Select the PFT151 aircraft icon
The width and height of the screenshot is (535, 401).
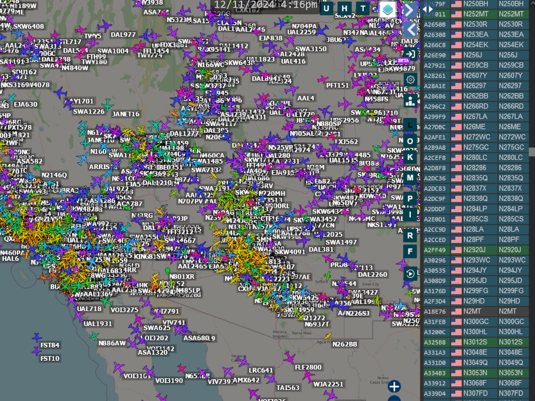323,79
